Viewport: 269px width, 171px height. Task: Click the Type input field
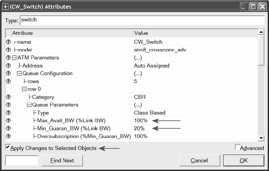click(142, 20)
